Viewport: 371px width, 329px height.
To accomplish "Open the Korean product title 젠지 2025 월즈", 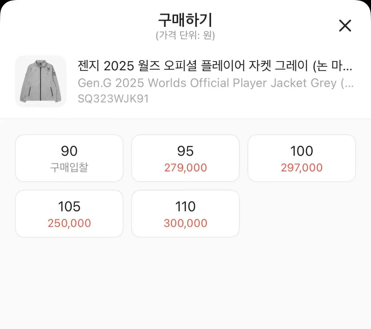I will [215, 66].
